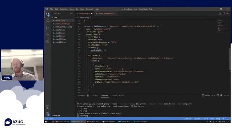Open step4B.bicep in Explorer

pyautogui.click(x=63, y=42)
